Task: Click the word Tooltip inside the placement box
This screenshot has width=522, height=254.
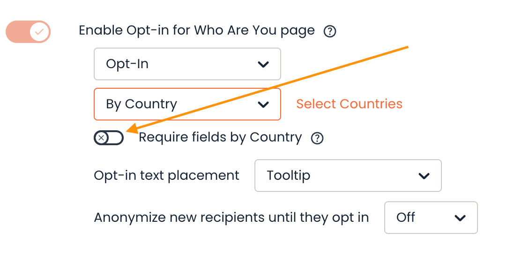Action: pos(288,176)
